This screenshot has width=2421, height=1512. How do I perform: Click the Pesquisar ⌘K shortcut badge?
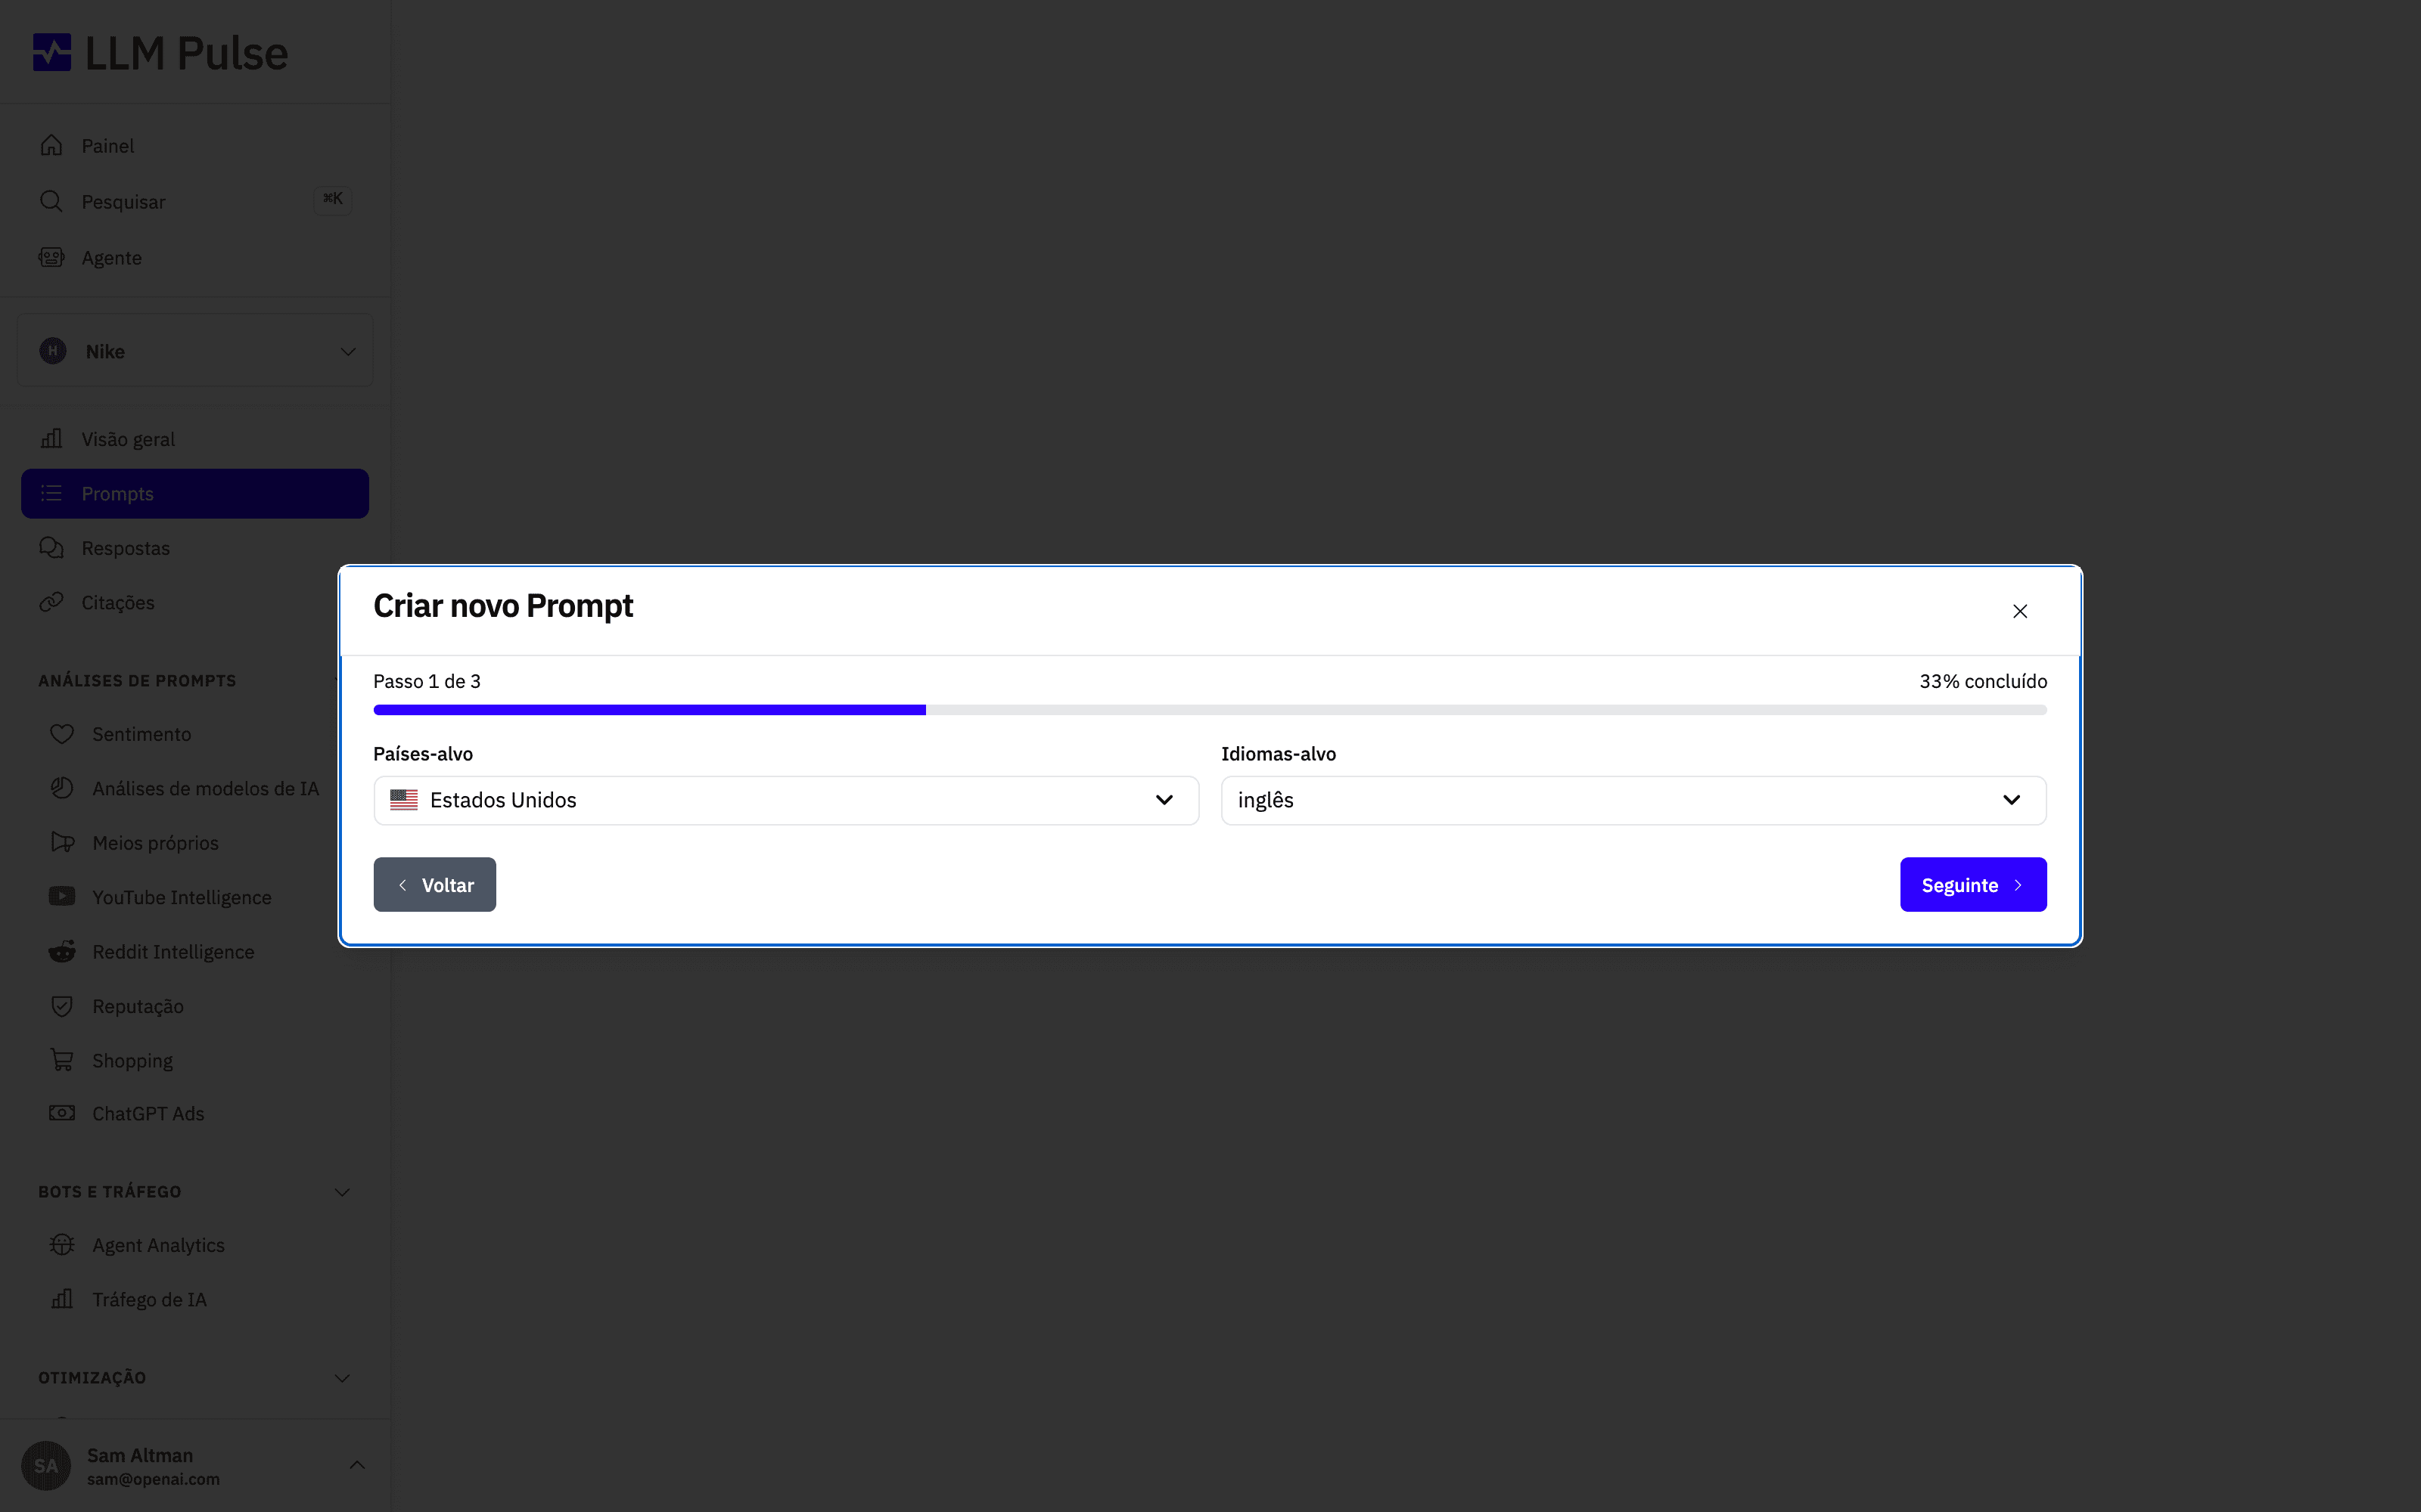click(x=333, y=199)
